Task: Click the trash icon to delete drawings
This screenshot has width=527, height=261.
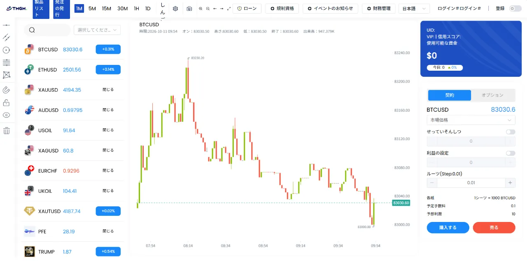Action: (x=6, y=131)
